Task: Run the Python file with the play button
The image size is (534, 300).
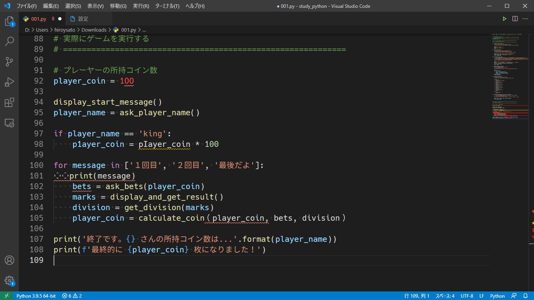Action: pos(505,18)
